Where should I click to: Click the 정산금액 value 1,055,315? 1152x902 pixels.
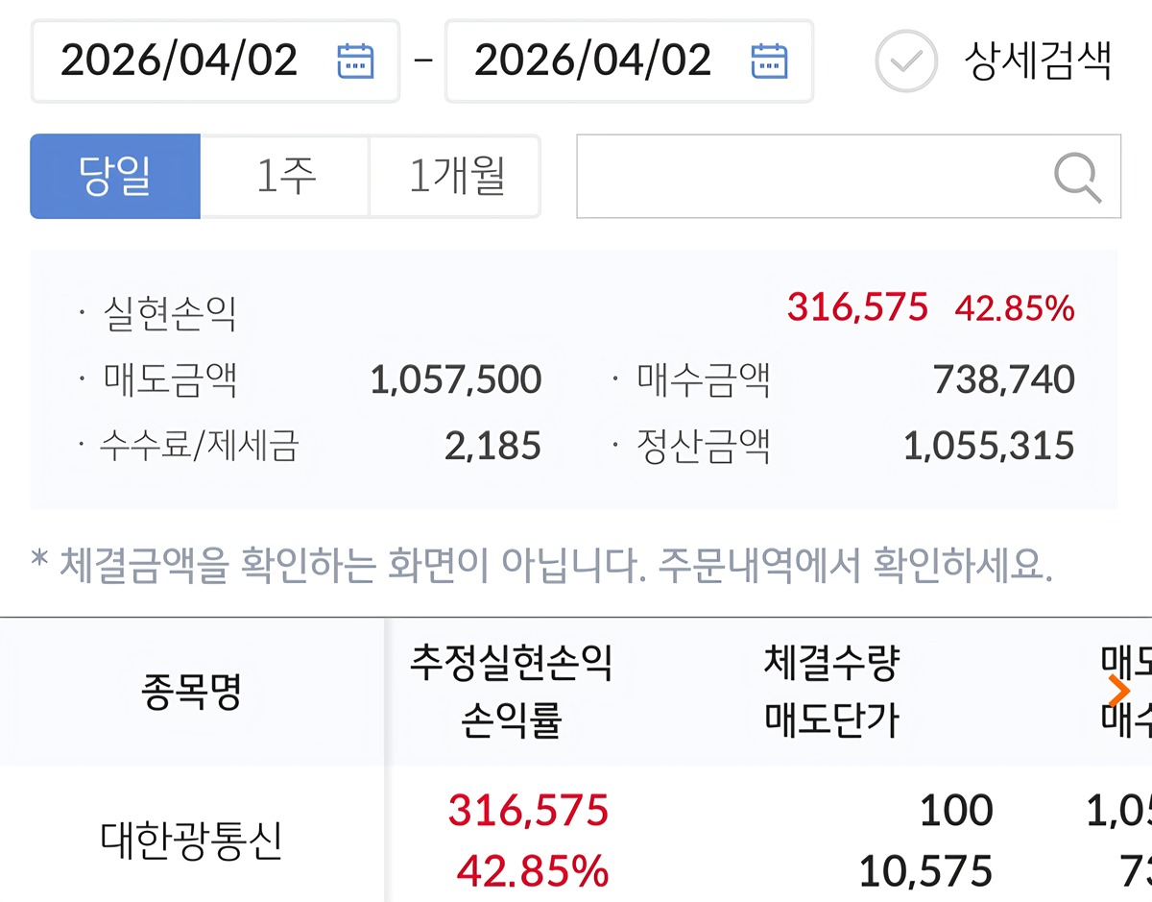[989, 446]
